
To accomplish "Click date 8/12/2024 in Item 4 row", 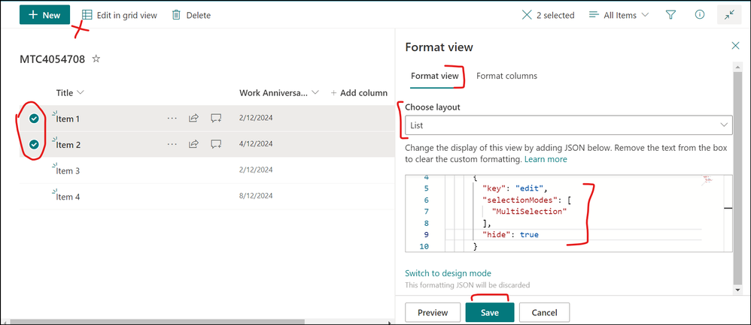I will point(256,195).
